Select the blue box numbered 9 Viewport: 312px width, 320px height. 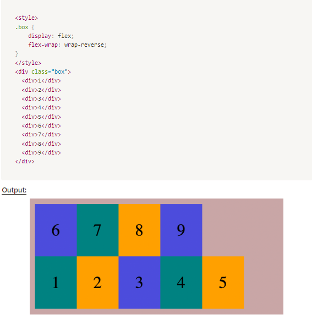pos(182,230)
